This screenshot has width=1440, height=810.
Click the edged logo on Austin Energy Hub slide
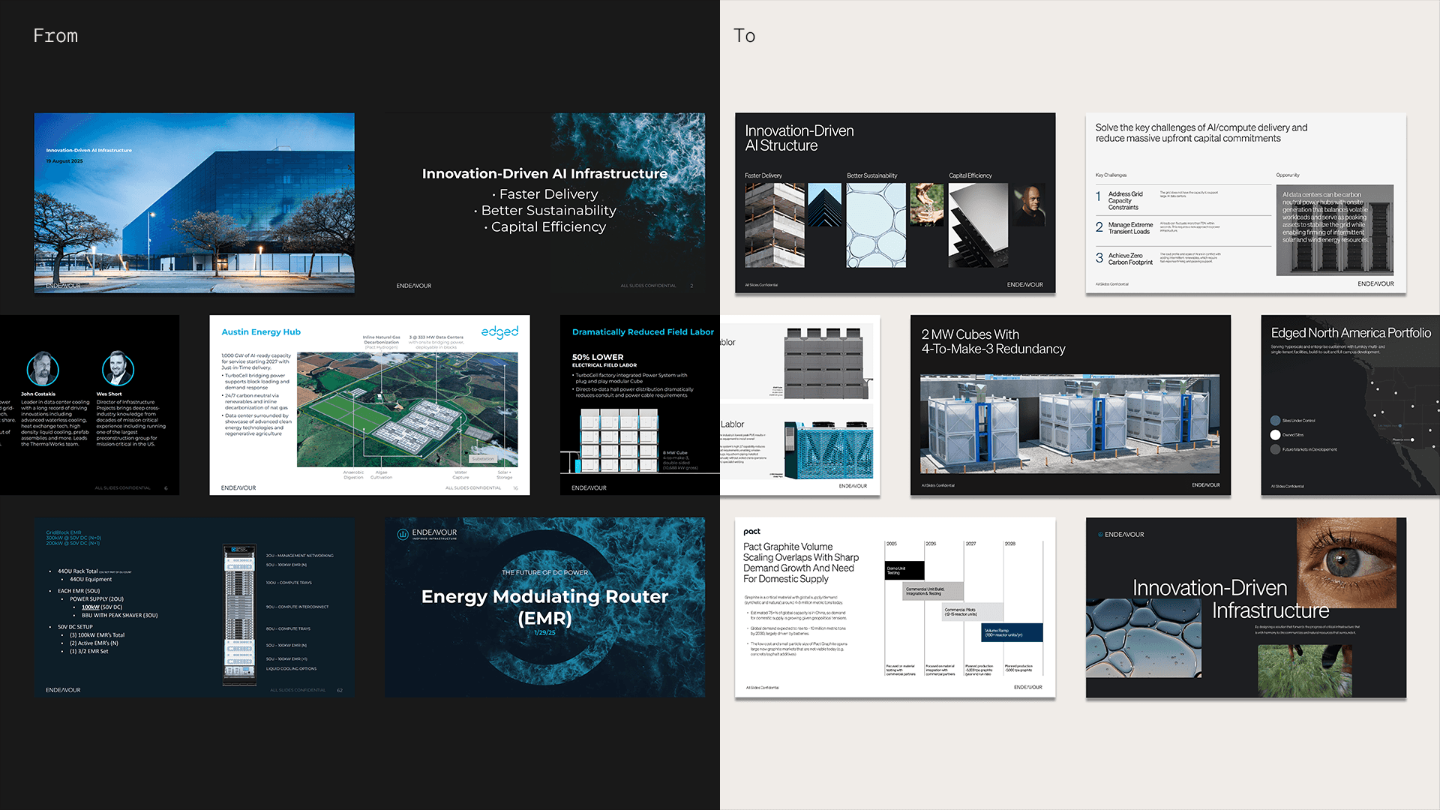point(499,331)
